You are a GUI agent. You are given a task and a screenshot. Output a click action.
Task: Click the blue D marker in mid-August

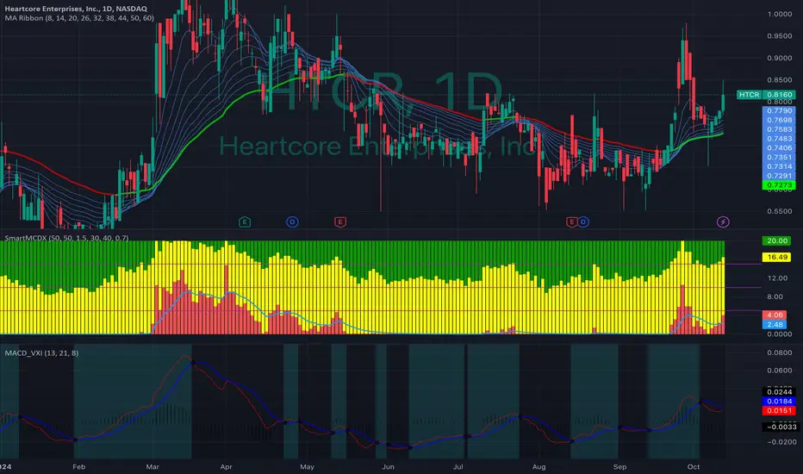point(582,221)
